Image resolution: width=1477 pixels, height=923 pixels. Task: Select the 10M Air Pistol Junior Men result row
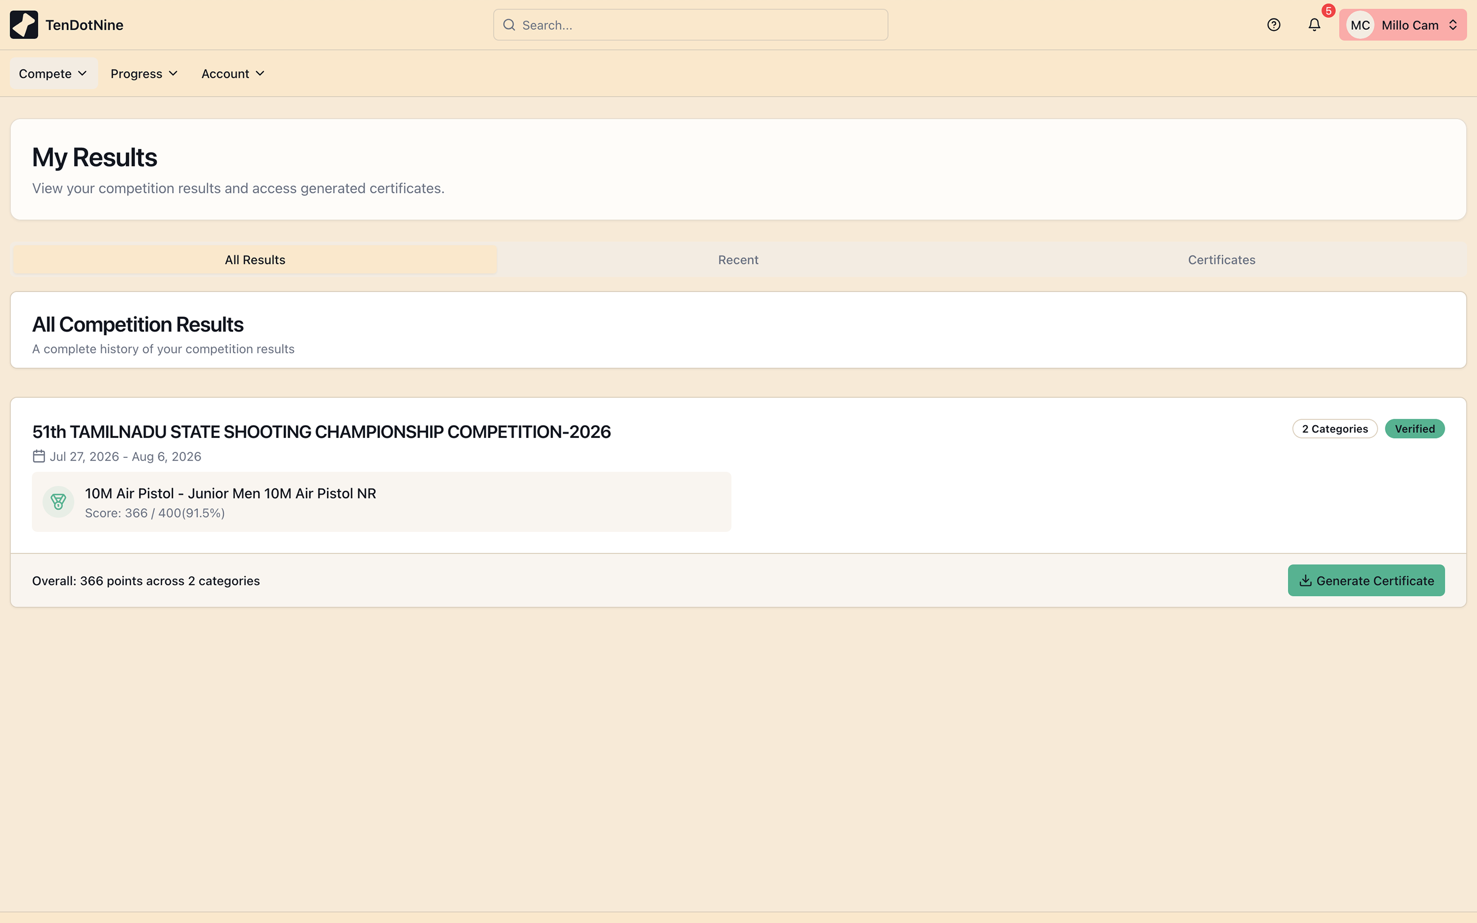click(x=382, y=502)
